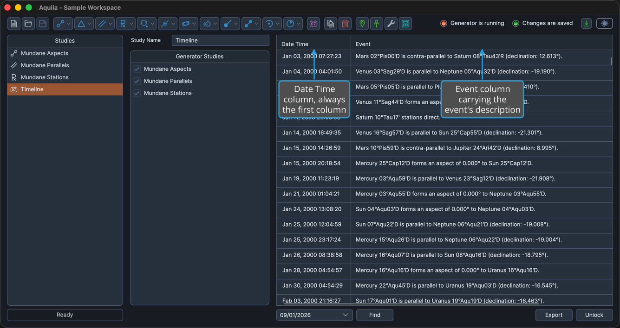
Task: Expand the eclipse crossed-circle study dropdown
Action: [x=168, y=24]
